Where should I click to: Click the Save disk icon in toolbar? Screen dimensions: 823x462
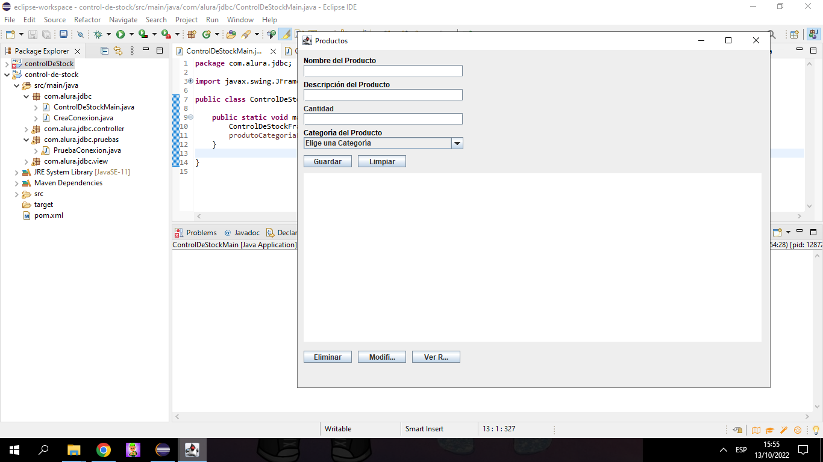point(33,35)
